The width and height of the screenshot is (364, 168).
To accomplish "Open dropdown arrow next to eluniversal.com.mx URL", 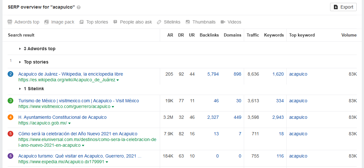I will tap(83, 146).
